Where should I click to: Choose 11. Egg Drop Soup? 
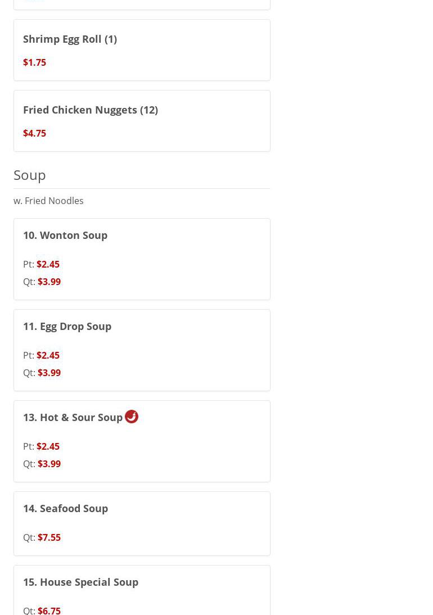67,326
